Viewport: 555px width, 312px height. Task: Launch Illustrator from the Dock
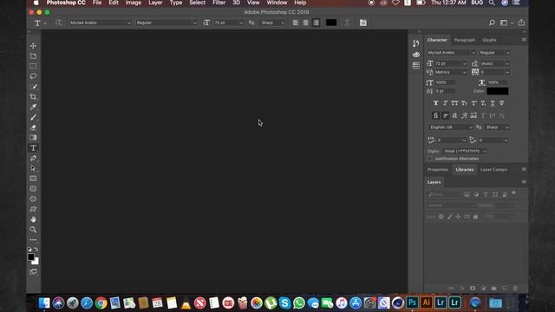click(x=426, y=302)
